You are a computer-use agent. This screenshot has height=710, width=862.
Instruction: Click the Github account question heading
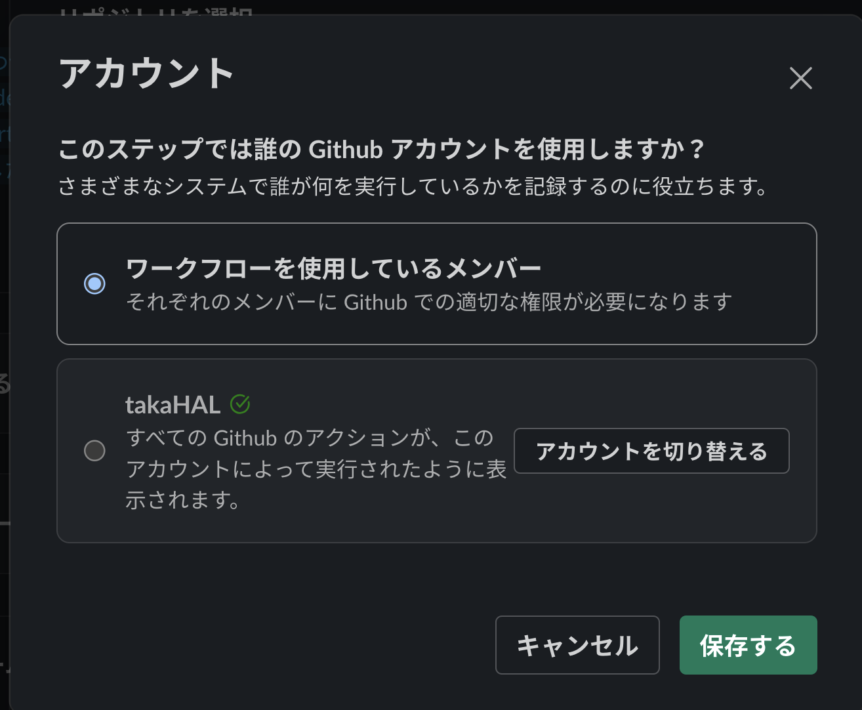(x=380, y=150)
